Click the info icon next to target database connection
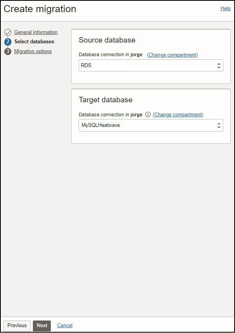The width and height of the screenshot is (235, 333). 148,114
